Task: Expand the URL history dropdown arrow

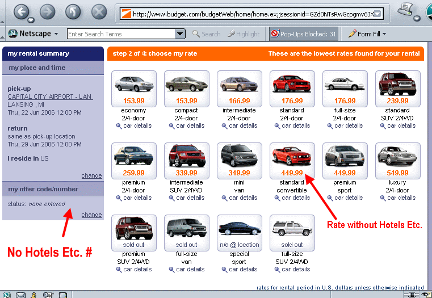Action: coord(378,14)
